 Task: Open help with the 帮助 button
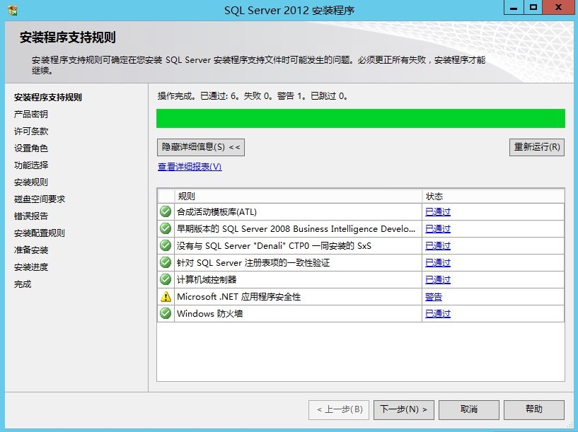click(x=533, y=409)
